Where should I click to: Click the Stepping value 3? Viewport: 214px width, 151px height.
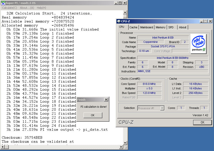[202, 62]
